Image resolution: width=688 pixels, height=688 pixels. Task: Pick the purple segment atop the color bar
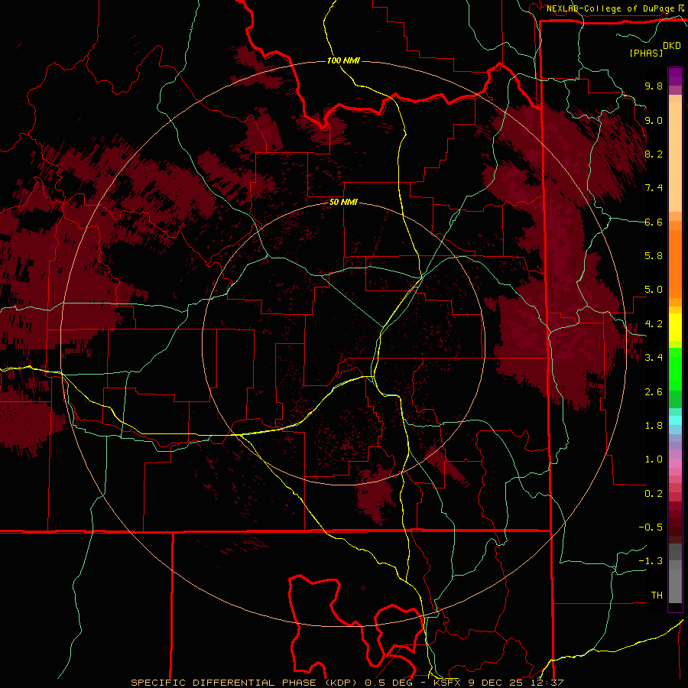675,76
